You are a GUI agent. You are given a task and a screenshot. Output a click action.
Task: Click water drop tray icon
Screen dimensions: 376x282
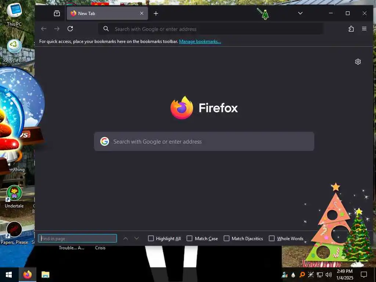point(293,275)
